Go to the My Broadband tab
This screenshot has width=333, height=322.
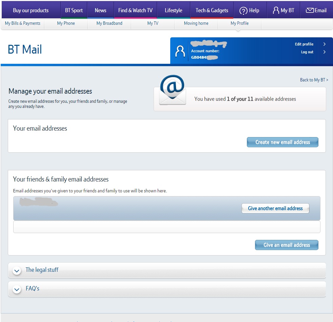(109, 23)
